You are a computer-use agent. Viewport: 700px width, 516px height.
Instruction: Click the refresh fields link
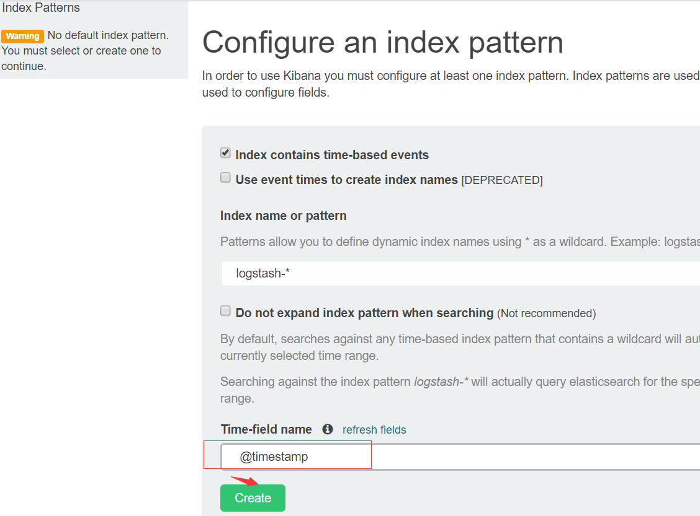pyautogui.click(x=374, y=429)
